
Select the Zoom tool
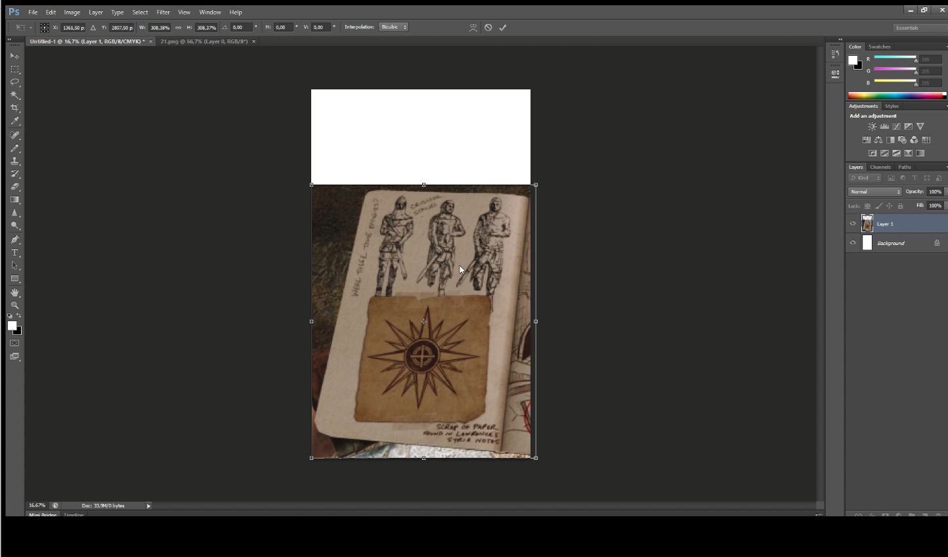pyautogui.click(x=14, y=307)
